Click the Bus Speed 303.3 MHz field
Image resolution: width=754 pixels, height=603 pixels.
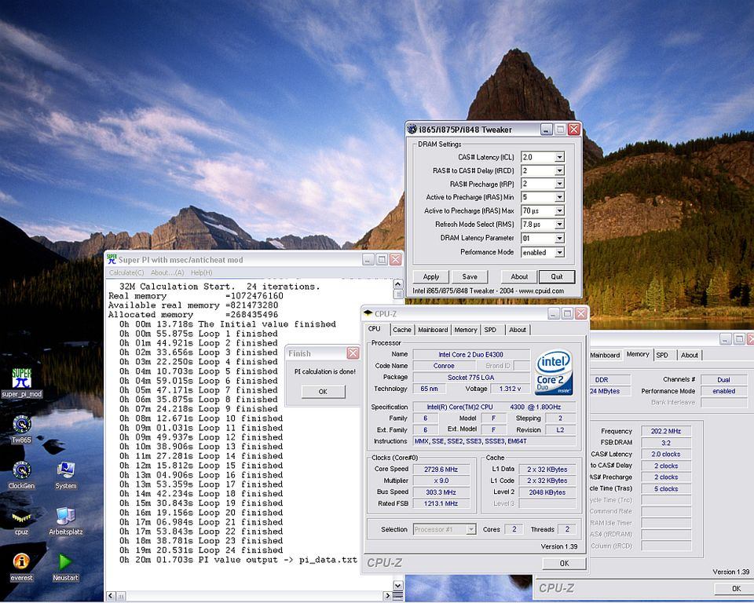tap(441, 492)
